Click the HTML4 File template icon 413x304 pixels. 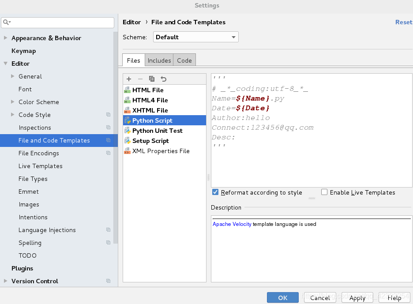pyautogui.click(x=128, y=100)
